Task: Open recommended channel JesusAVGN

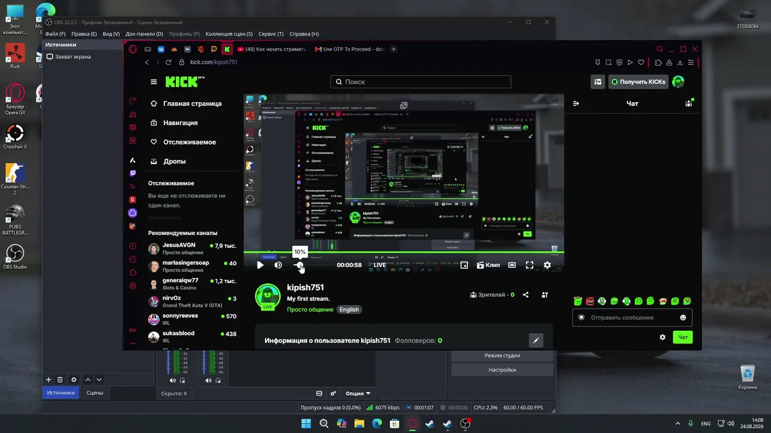Action: coord(193,248)
